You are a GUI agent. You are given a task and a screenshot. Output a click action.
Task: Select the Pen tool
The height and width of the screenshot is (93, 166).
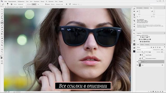(2, 41)
